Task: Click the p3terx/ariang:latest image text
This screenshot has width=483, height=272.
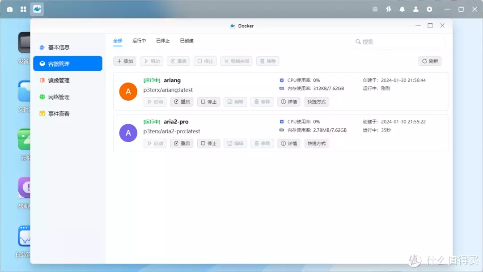Action: [x=168, y=90]
